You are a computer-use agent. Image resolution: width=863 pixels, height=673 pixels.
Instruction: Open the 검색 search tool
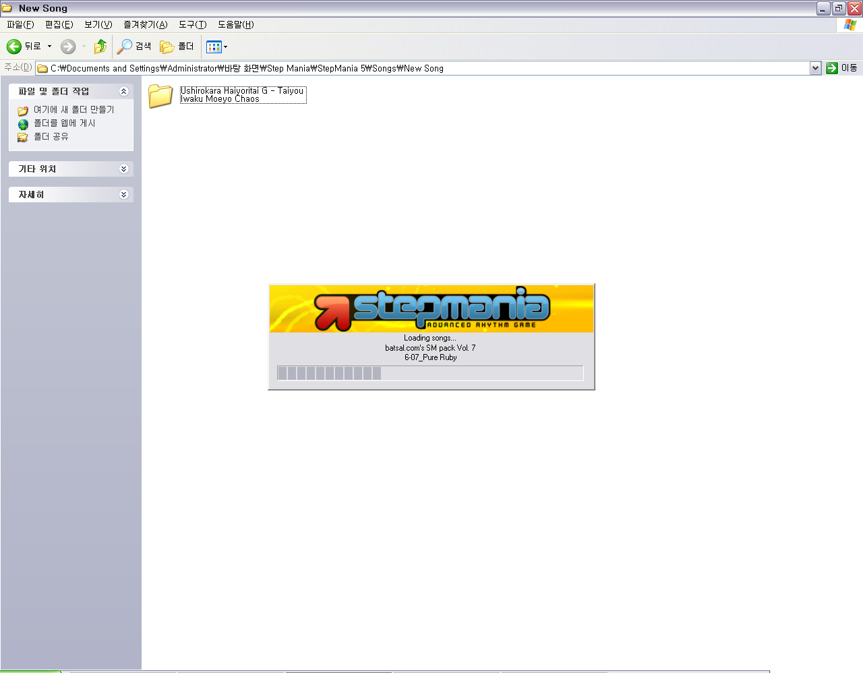click(x=134, y=47)
